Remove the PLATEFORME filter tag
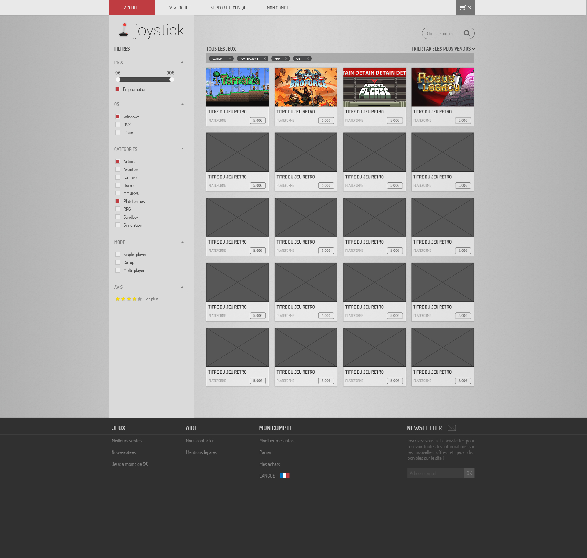Image resolution: width=587 pixels, height=558 pixels. click(265, 58)
